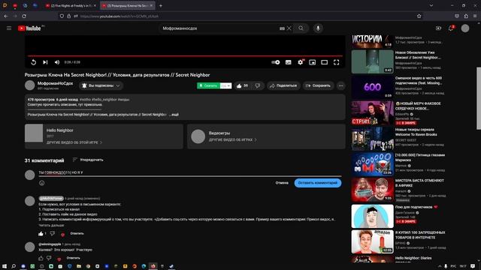Open the player settings gear

(301, 62)
